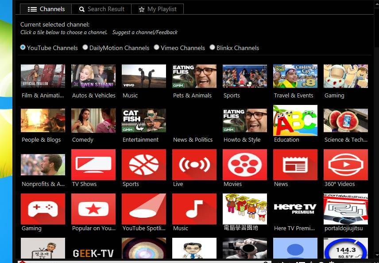
Task: Select the Education ABC thumbnail
Action: [x=295, y=120]
